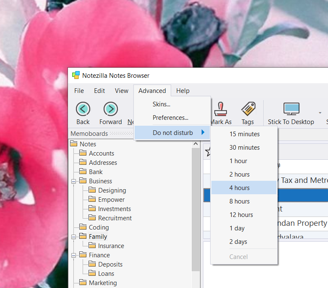Click the Marketing folder icon
This screenshot has height=288, width=328.
[x=83, y=282]
